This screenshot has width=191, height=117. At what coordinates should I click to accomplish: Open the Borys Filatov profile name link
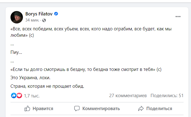click(39, 14)
